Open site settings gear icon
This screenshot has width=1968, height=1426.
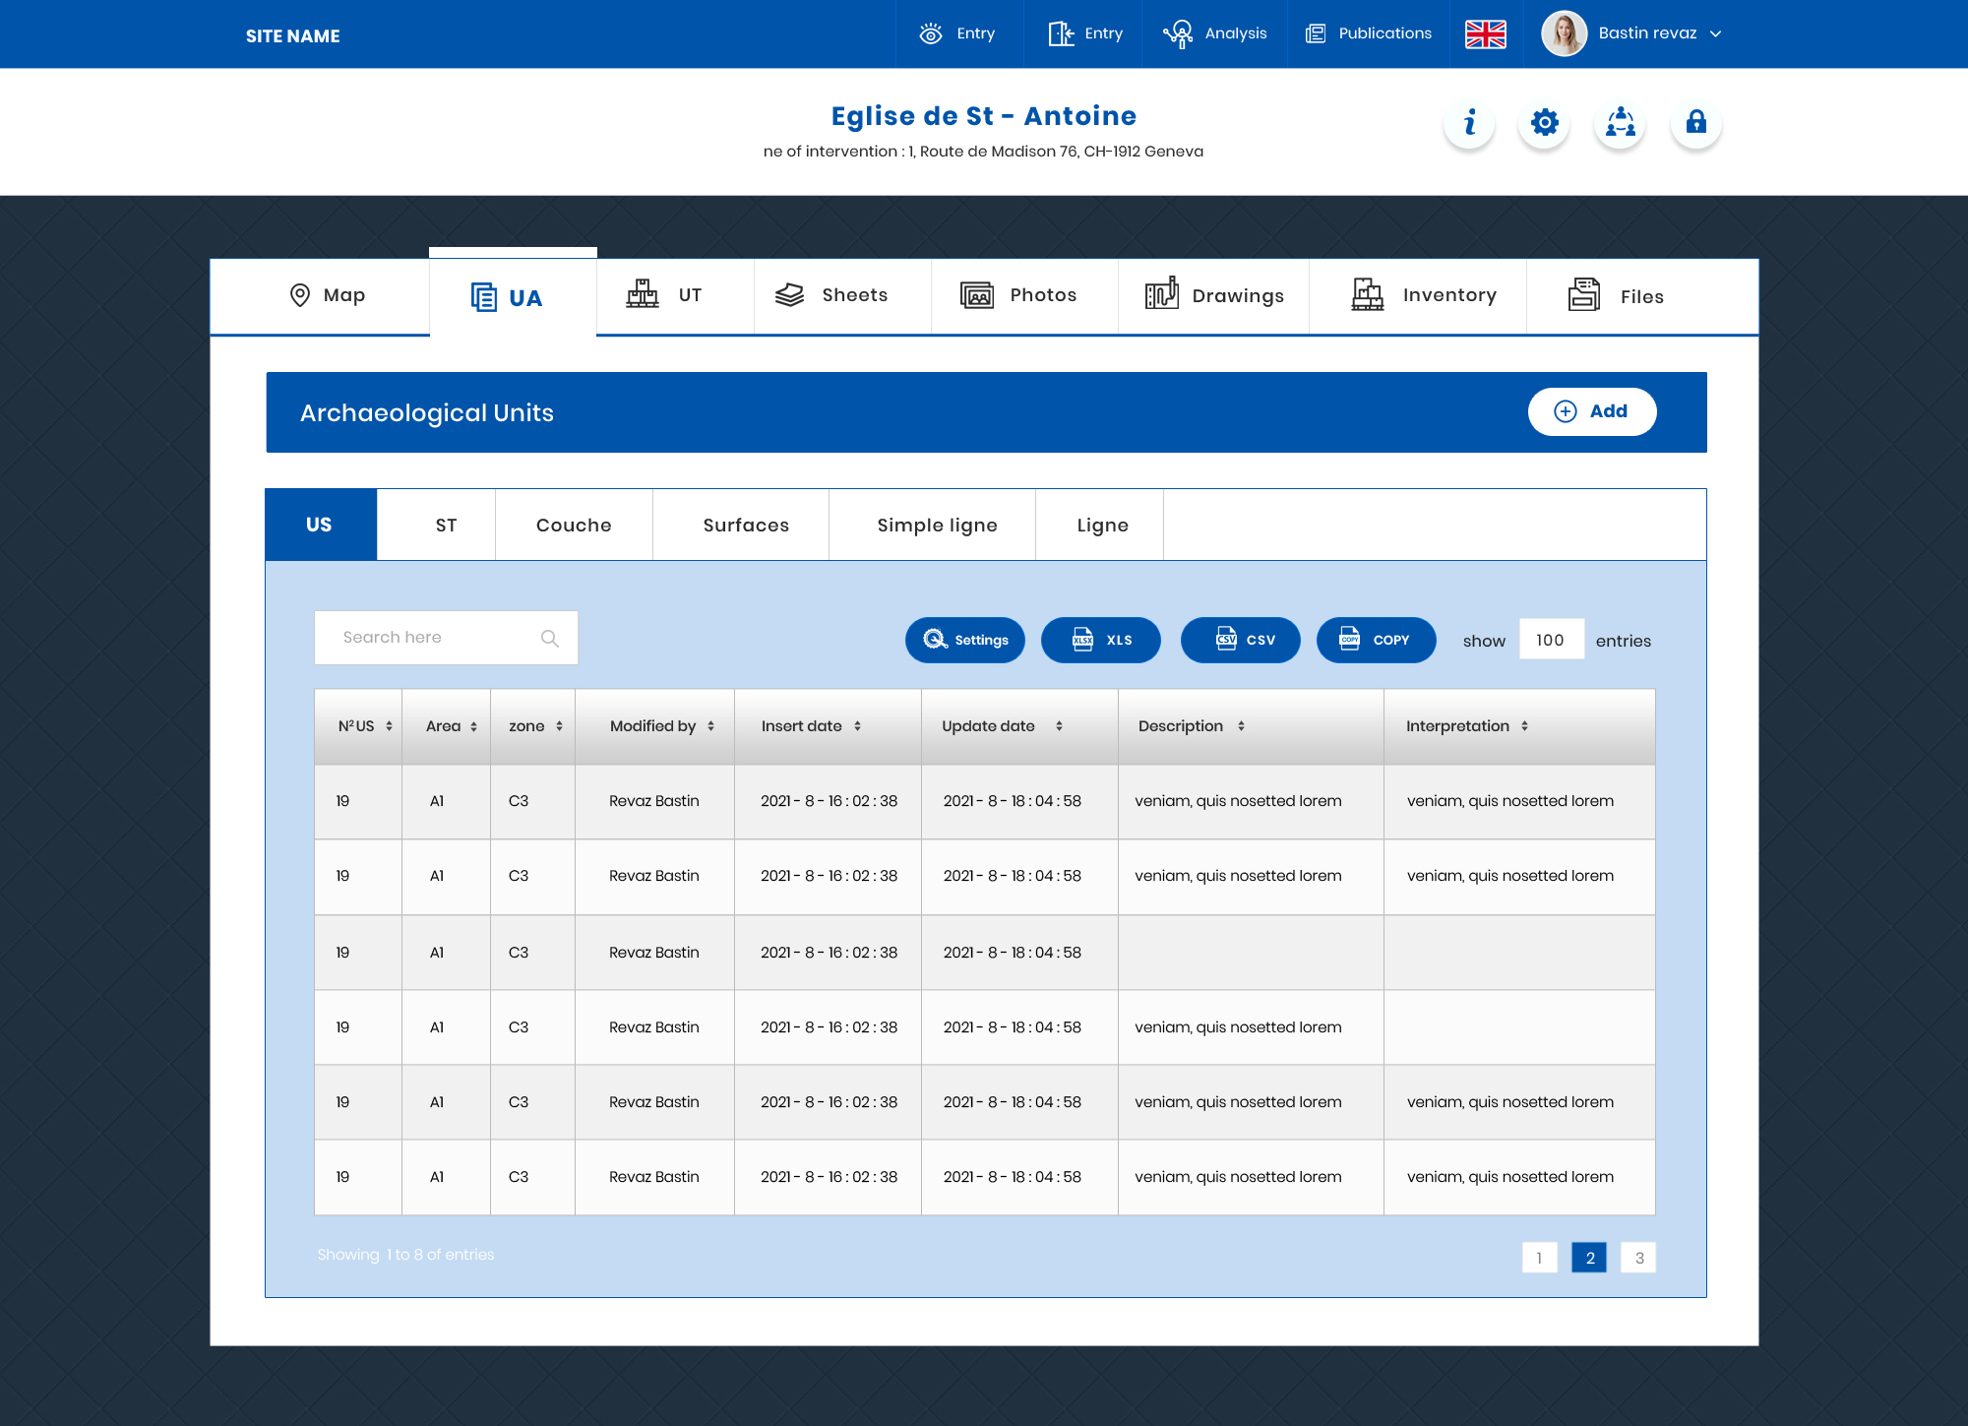pos(1544,123)
